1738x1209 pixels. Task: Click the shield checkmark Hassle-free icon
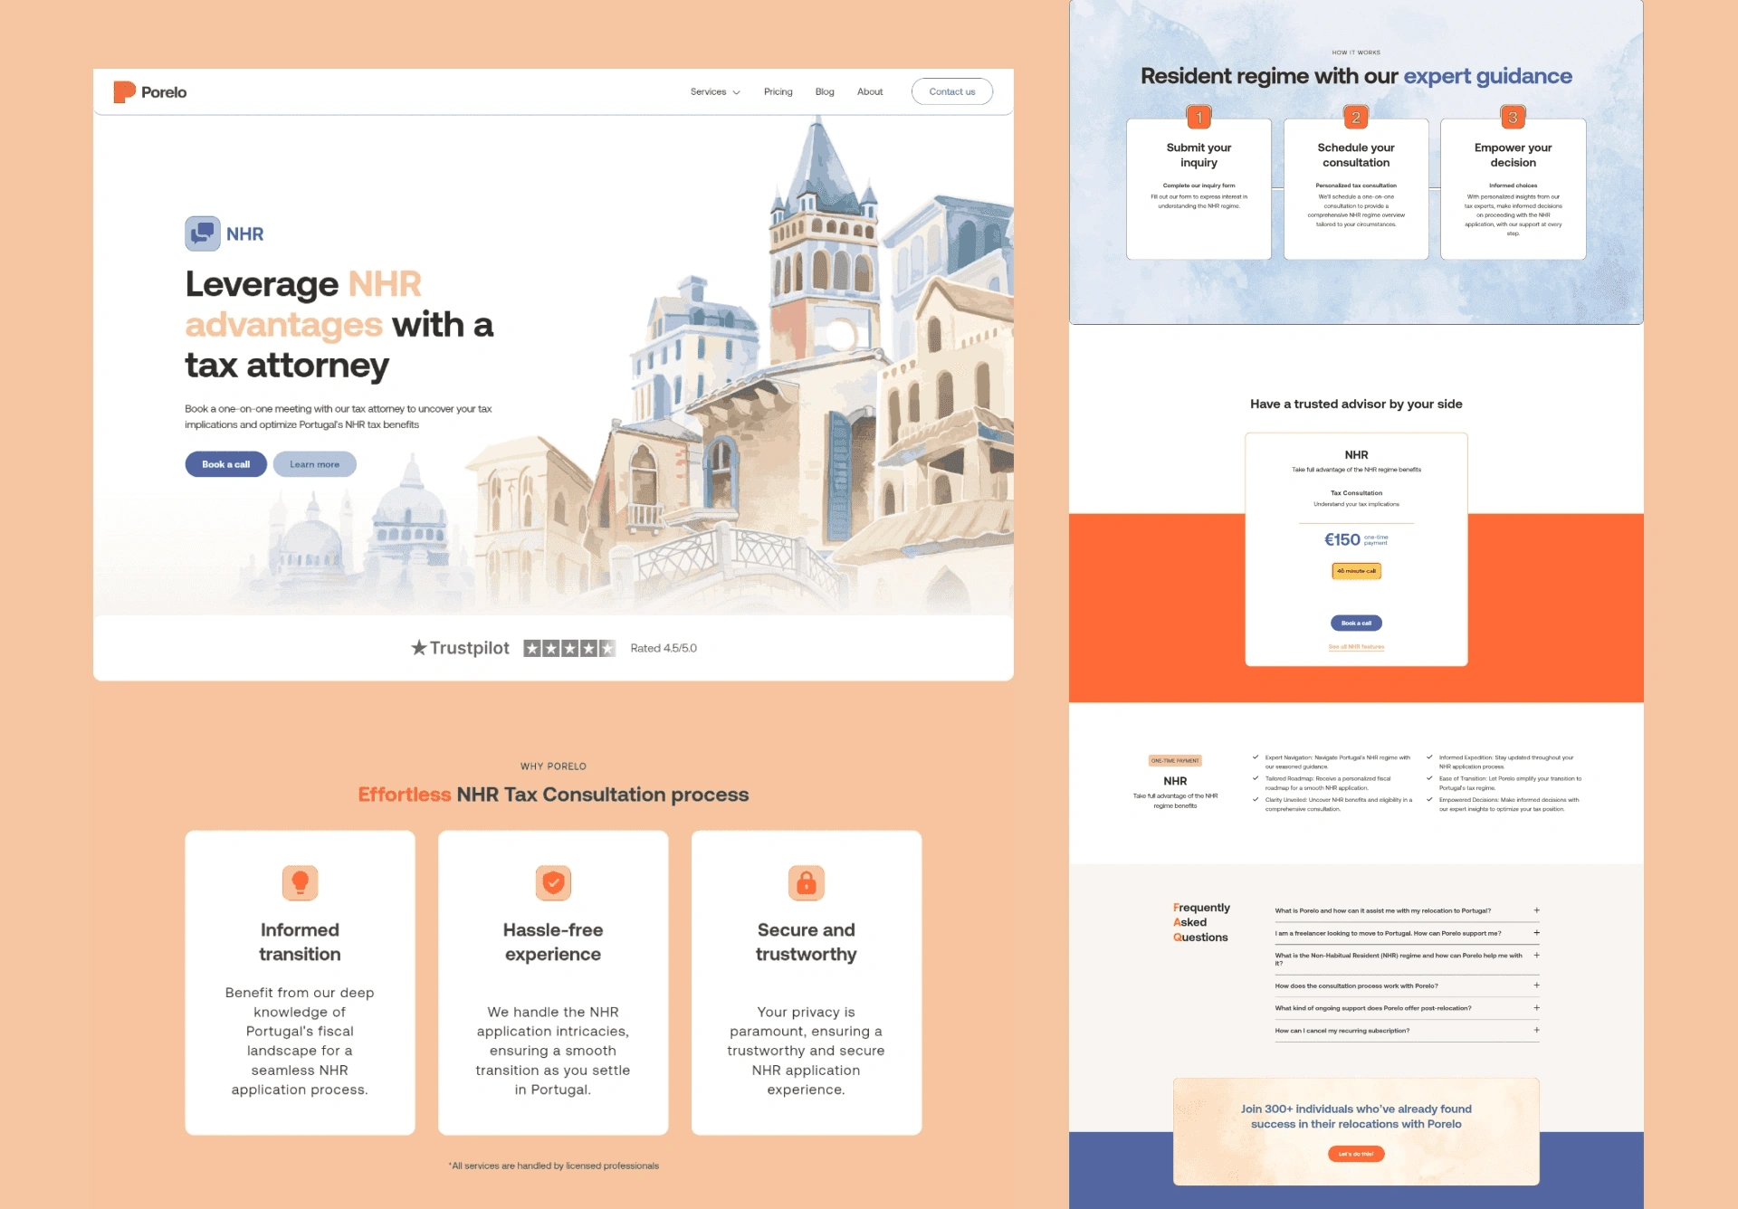pos(553,882)
